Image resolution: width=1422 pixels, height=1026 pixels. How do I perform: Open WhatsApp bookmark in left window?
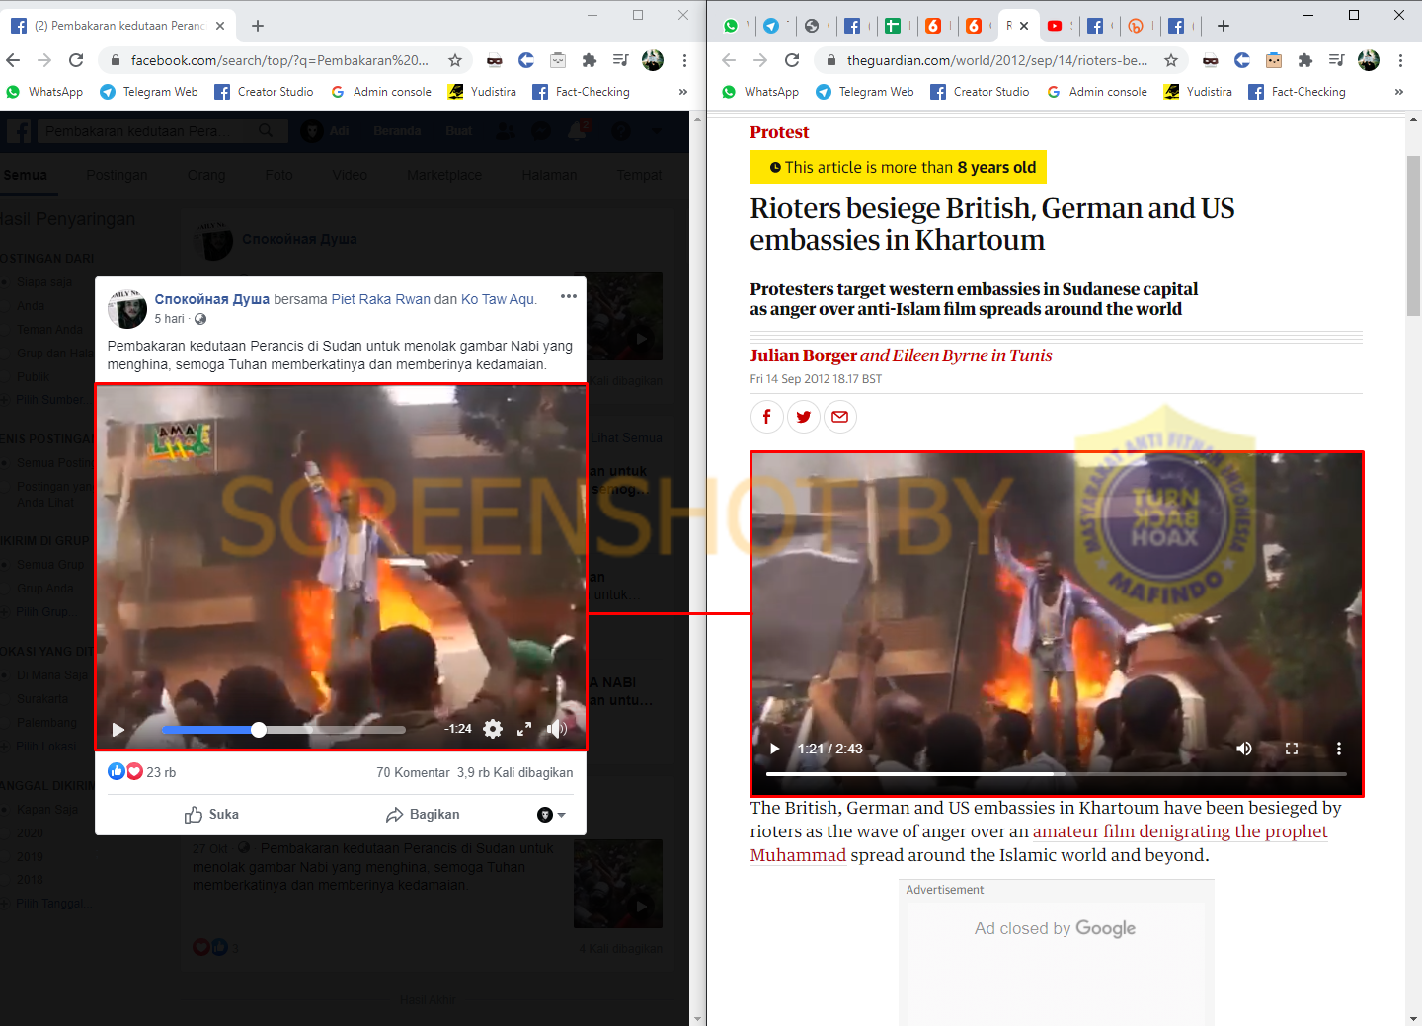pyautogui.click(x=44, y=92)
